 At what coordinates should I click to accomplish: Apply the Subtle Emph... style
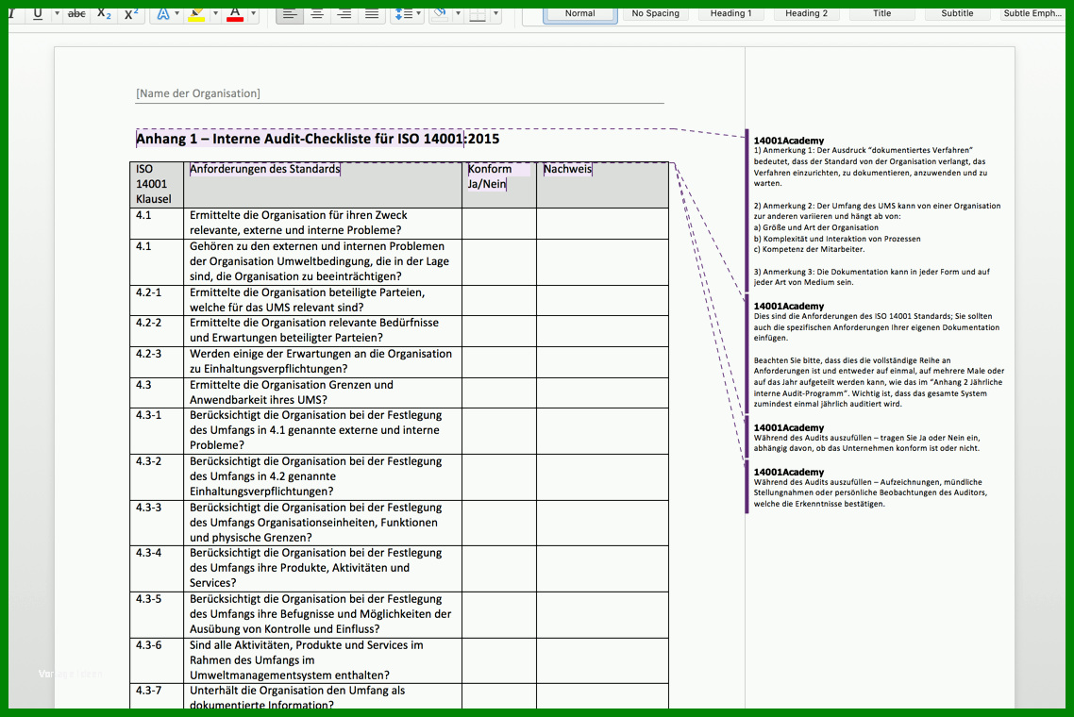point(1032,14)
